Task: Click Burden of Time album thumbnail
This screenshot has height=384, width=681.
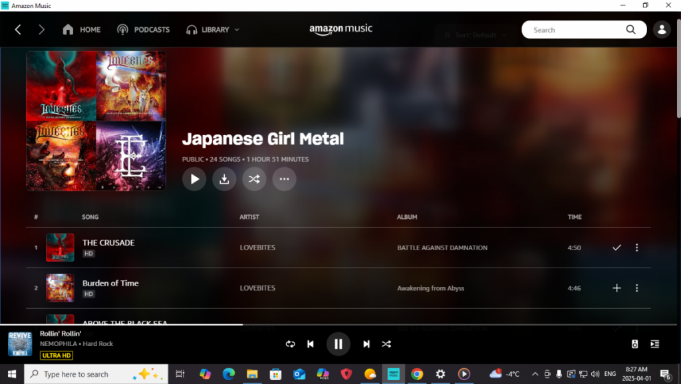Action: (60, 288)
